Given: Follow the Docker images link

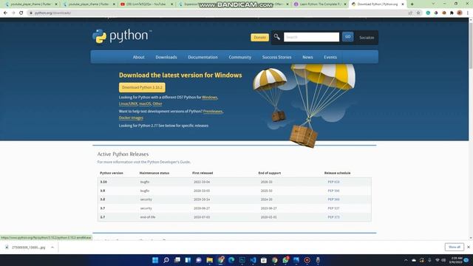Looking at the screenshot, I should (131, 118).
